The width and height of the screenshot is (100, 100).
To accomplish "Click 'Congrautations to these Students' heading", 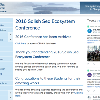I will tap(48, 81).
